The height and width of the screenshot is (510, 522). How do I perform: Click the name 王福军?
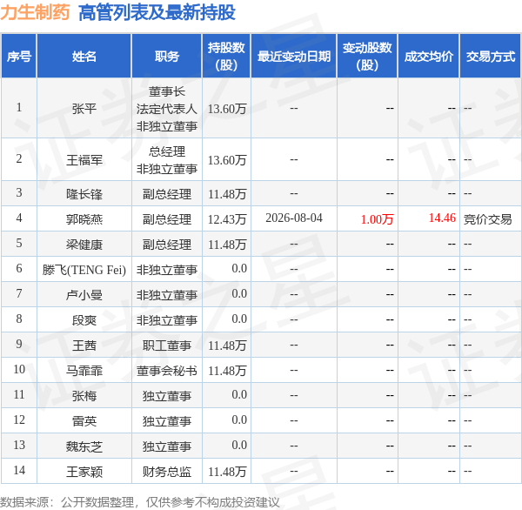click(x=84, y=160)
